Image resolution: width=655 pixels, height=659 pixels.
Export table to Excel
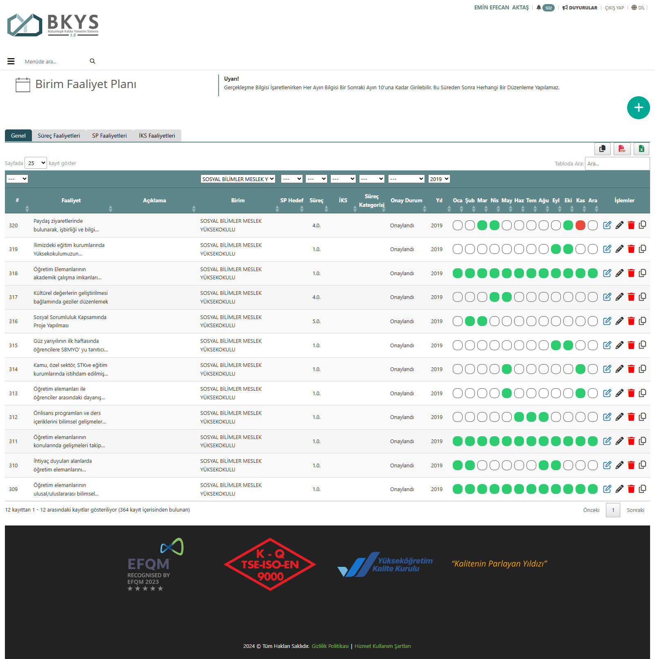[x=641, y=149]
